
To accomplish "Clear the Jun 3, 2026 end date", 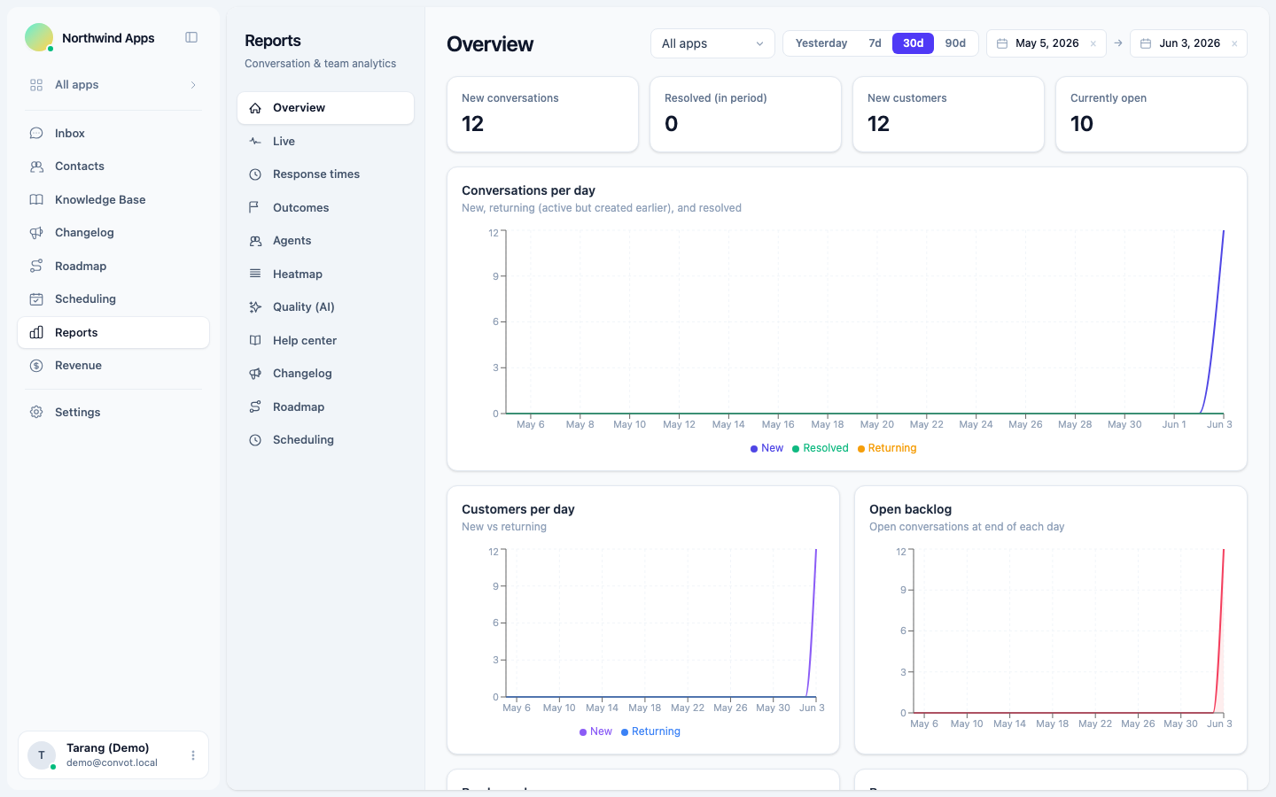I will [1234, 43].
